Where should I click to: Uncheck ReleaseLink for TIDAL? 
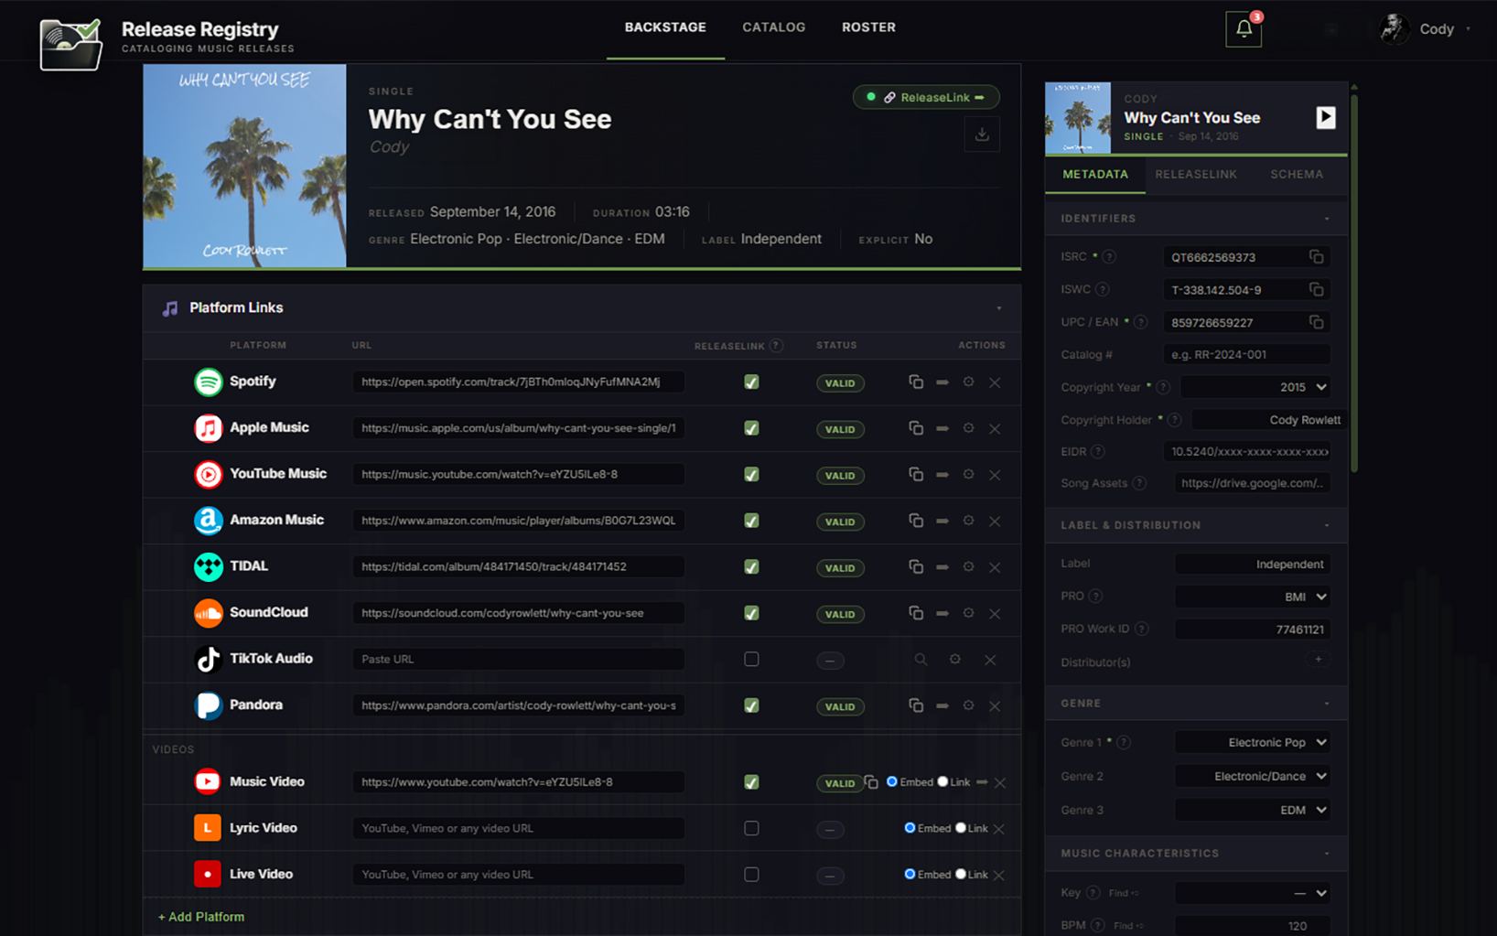(x=751, y=567)
